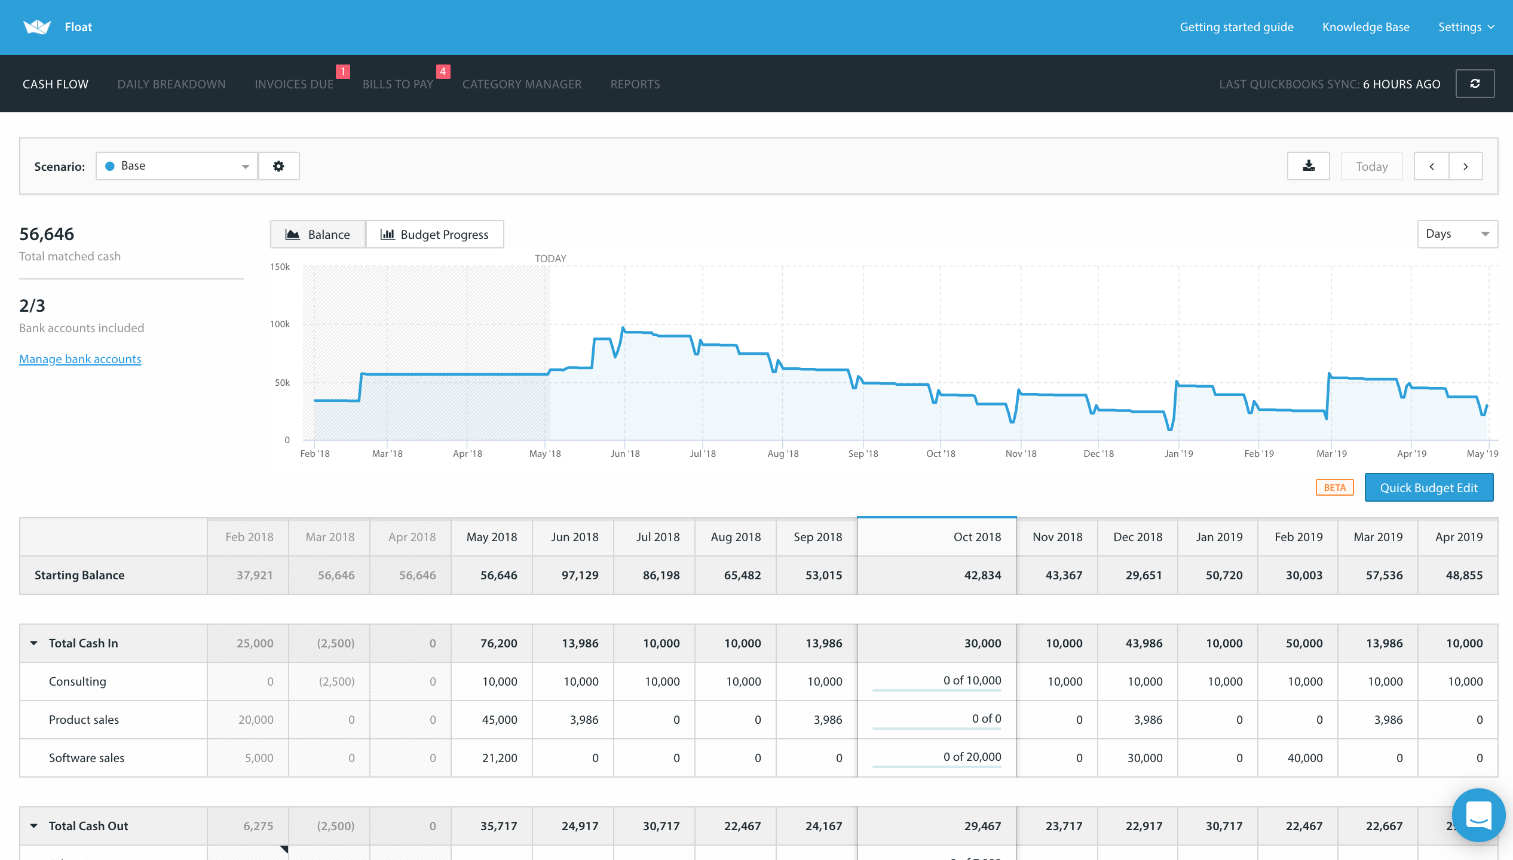Click the QuickBooks sync refresh icon
This screenshot has width=1513, height=860.
pos(1475,84)
